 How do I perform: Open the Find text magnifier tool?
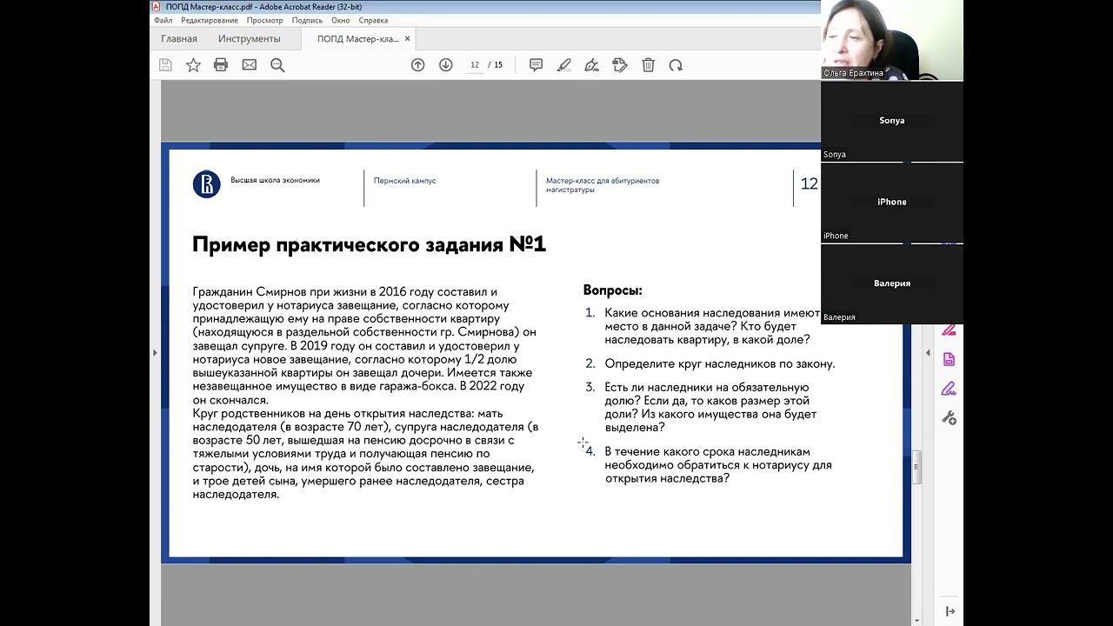tap(277, 65)
